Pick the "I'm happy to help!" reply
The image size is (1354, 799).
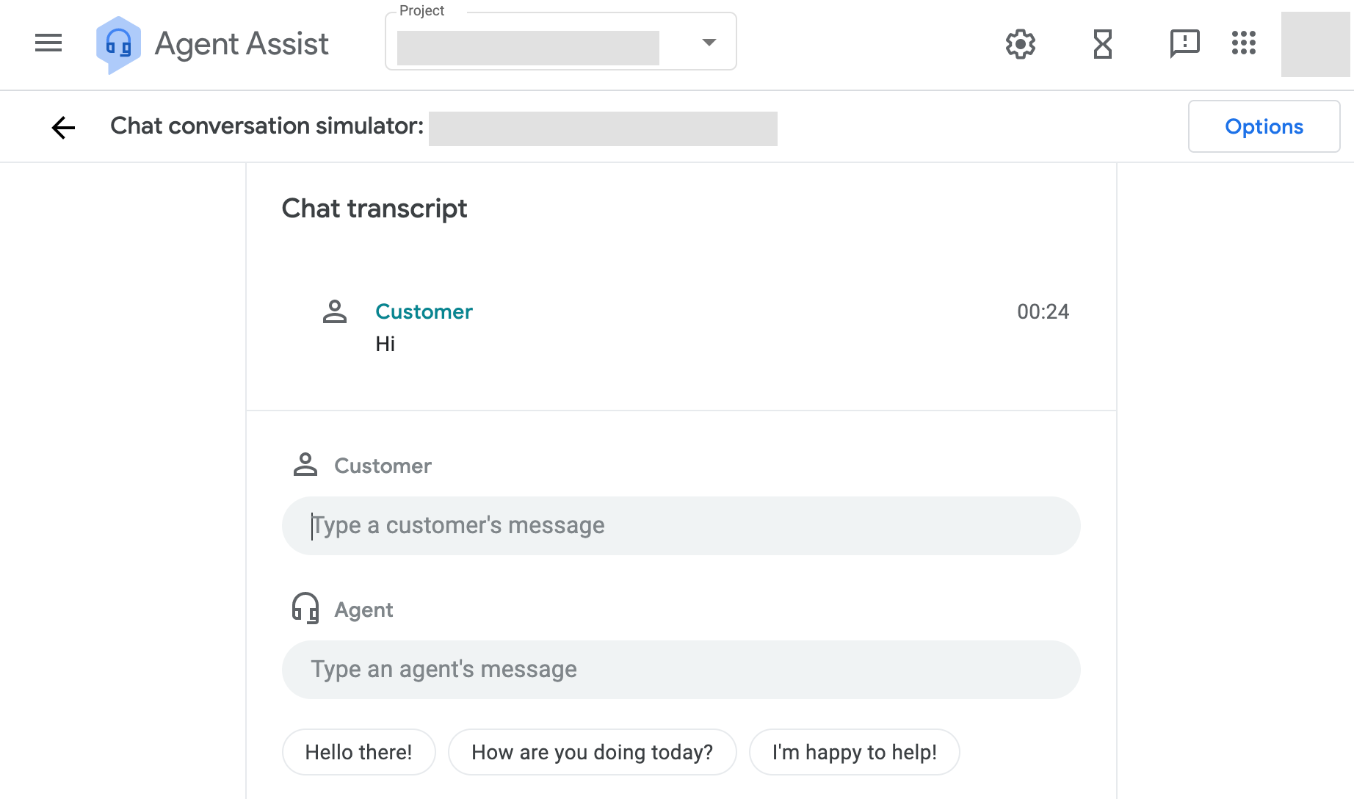click(854, 752)
